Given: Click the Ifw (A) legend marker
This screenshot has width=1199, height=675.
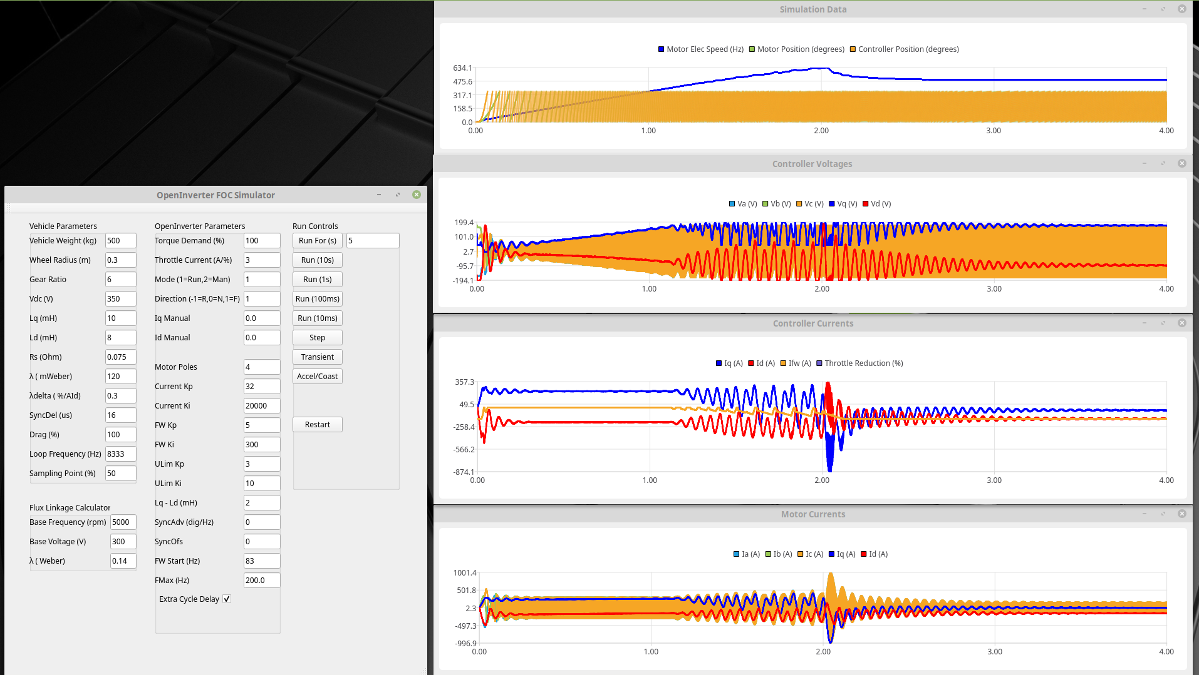Looking at the screenshot, I should (784, 363).
